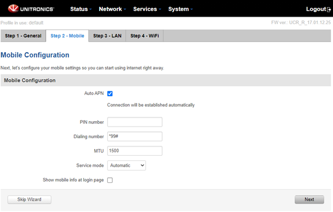Click the Service mode label
Viewport: 333px width, 212px height.
pos(90,165)
